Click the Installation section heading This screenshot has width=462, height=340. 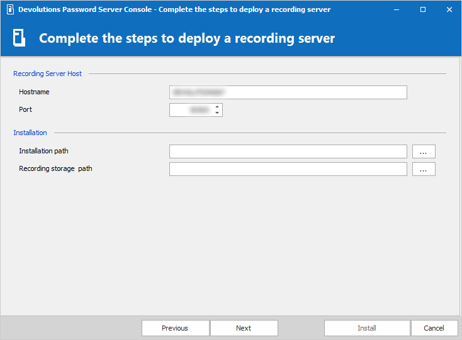point(30,133)
